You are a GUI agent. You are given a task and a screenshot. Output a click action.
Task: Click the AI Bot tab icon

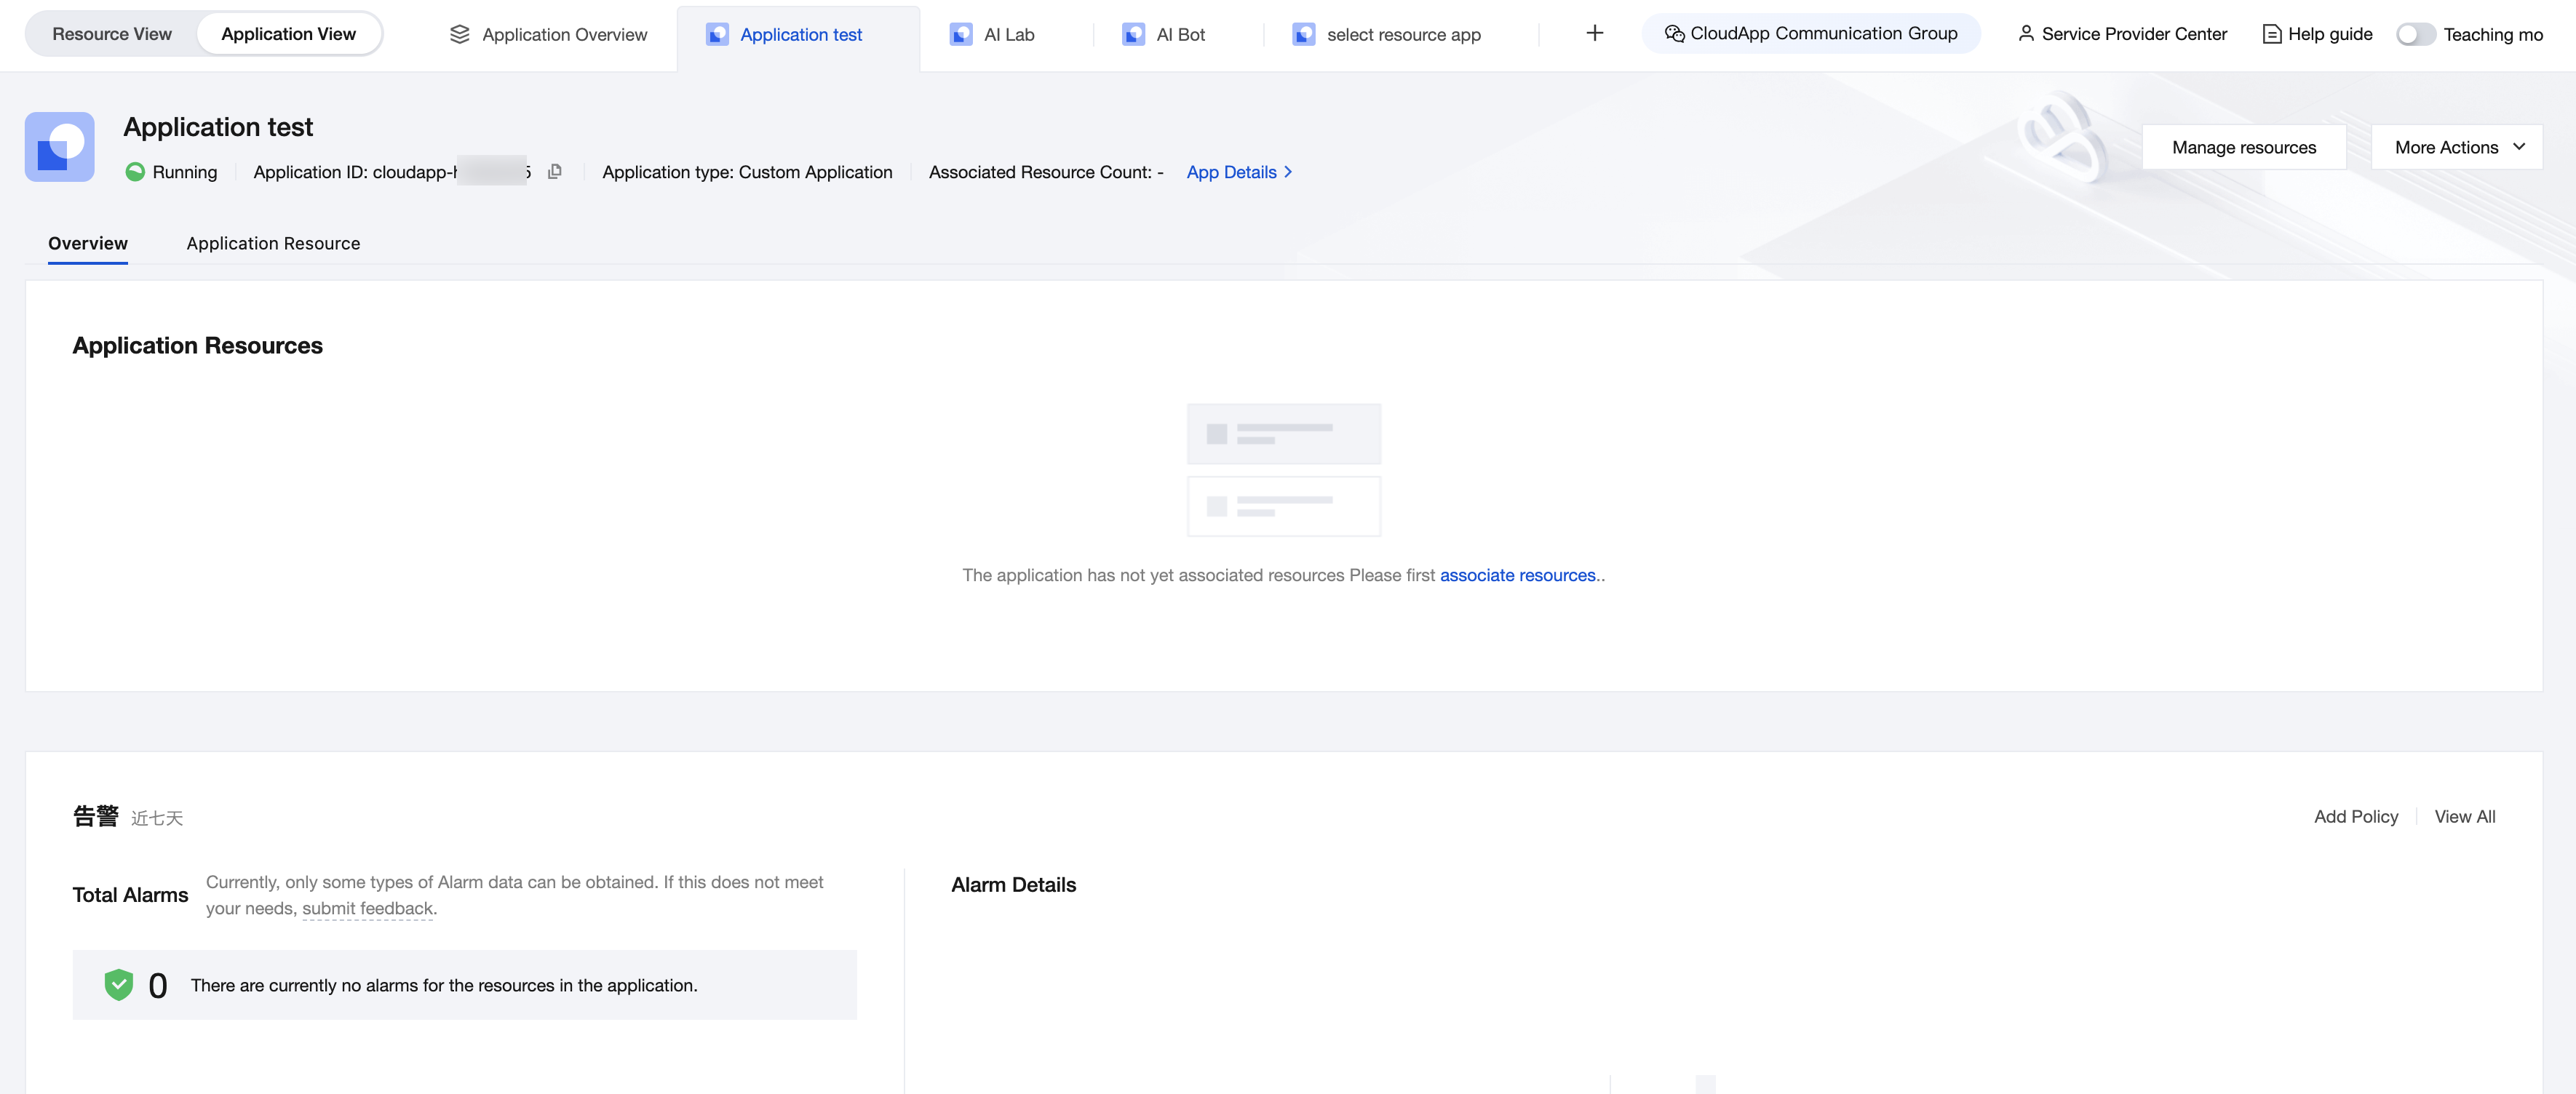click(1133, 35)
